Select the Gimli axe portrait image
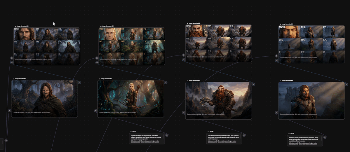 pyautogui.click(x=219, y=100)
